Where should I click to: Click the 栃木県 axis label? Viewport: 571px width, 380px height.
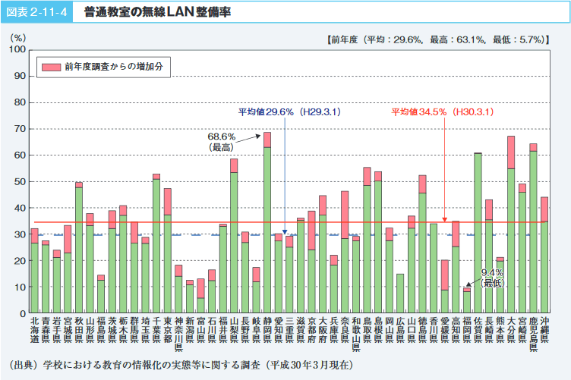coord(123,330)
